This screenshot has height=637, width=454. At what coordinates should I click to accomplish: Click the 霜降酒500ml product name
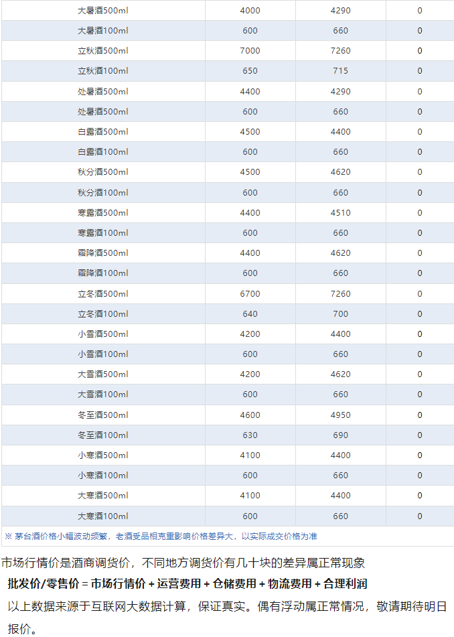[x=103, y=253]
